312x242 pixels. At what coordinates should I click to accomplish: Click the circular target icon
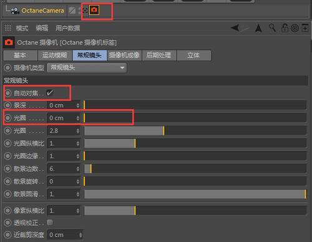tap(295, 28)
